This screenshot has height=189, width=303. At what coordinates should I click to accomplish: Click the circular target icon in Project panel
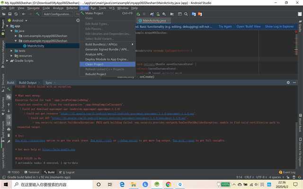coord(78,20)
